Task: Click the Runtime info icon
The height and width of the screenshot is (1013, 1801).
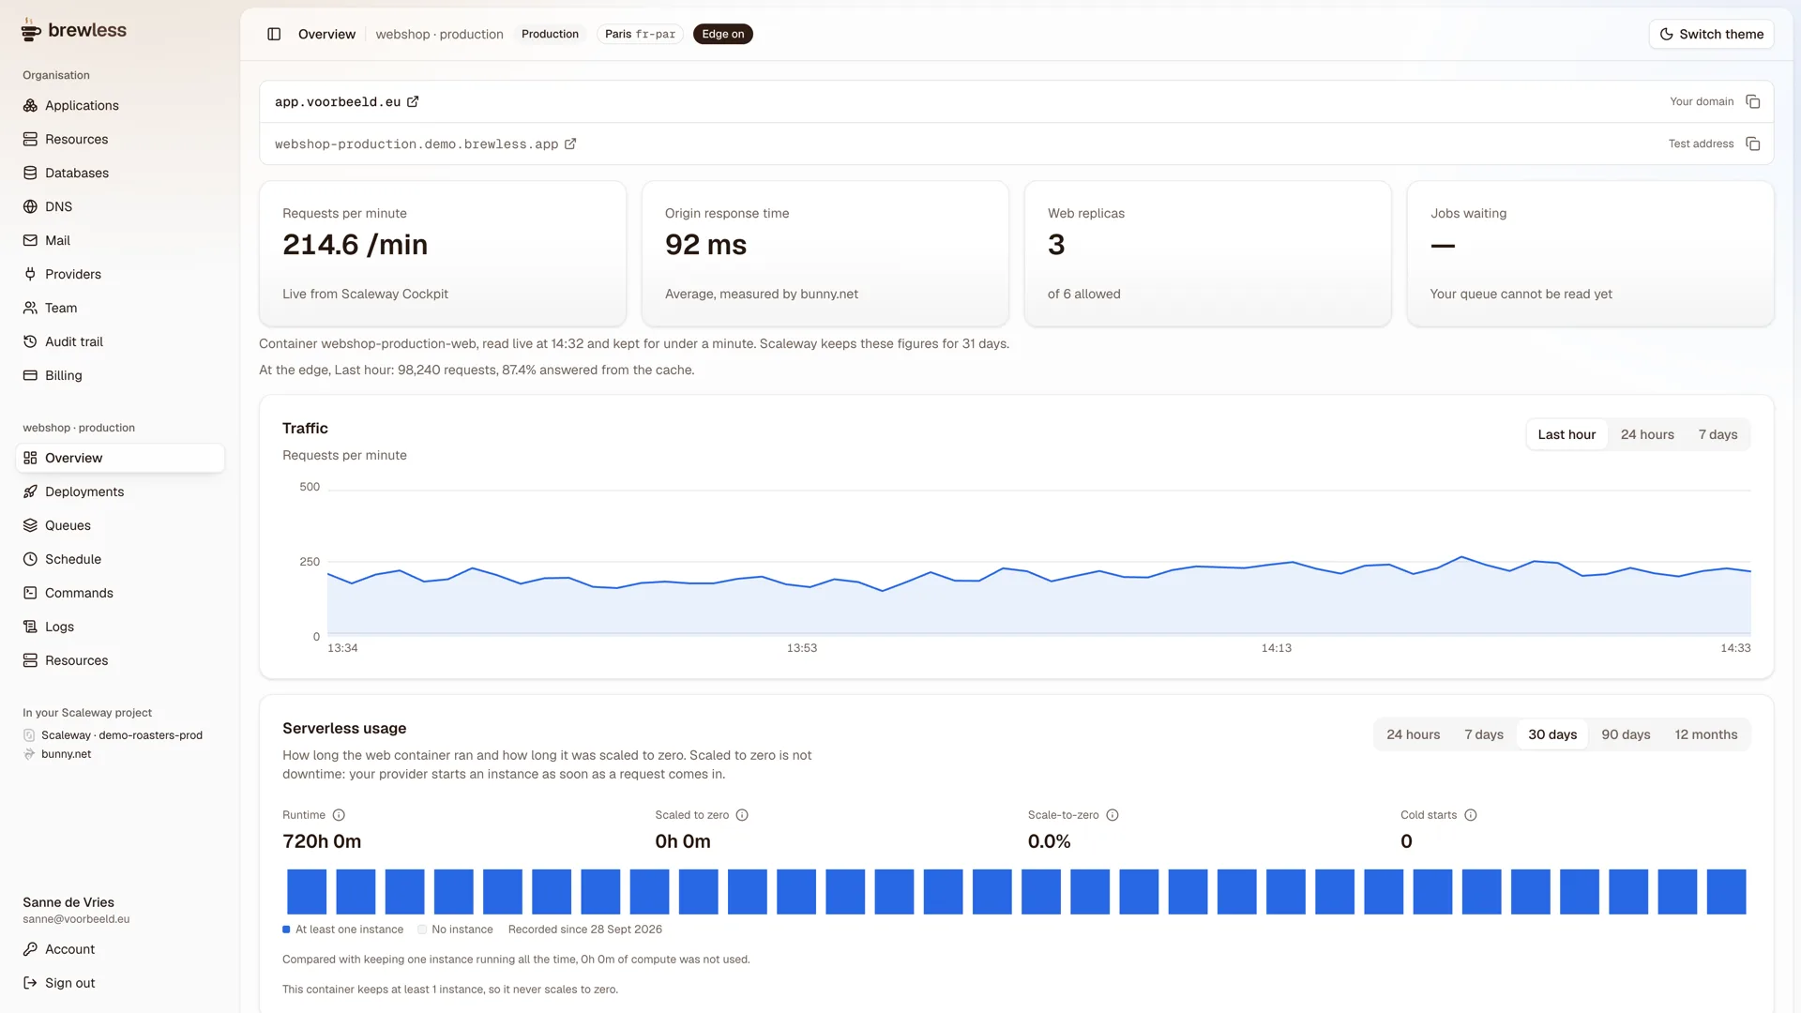Action: tap(339, 815)
